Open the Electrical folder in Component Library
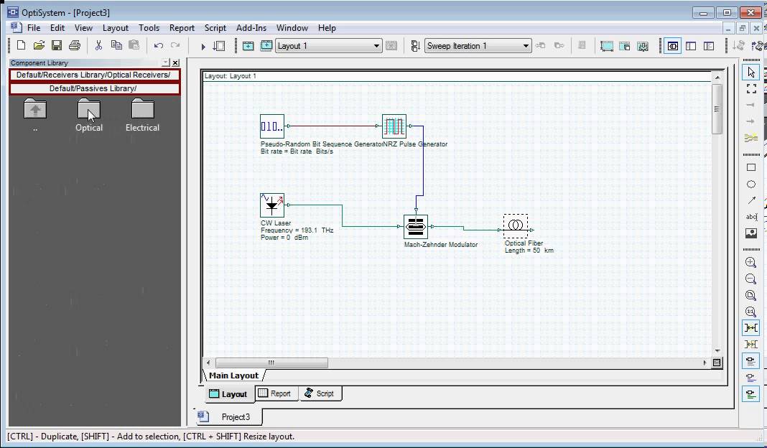Viewport: 767px width, 448px height. coord(142,116)
